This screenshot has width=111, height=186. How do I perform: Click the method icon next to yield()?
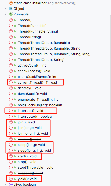11,179
